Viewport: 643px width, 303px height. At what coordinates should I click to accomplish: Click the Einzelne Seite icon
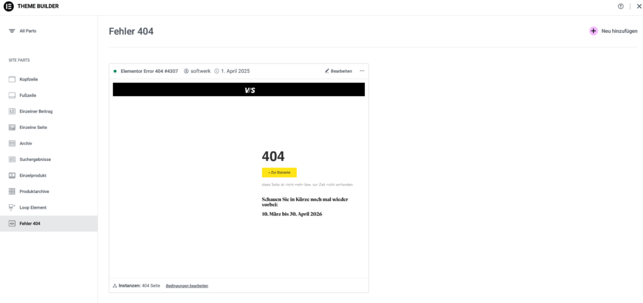tap(12, 128)
